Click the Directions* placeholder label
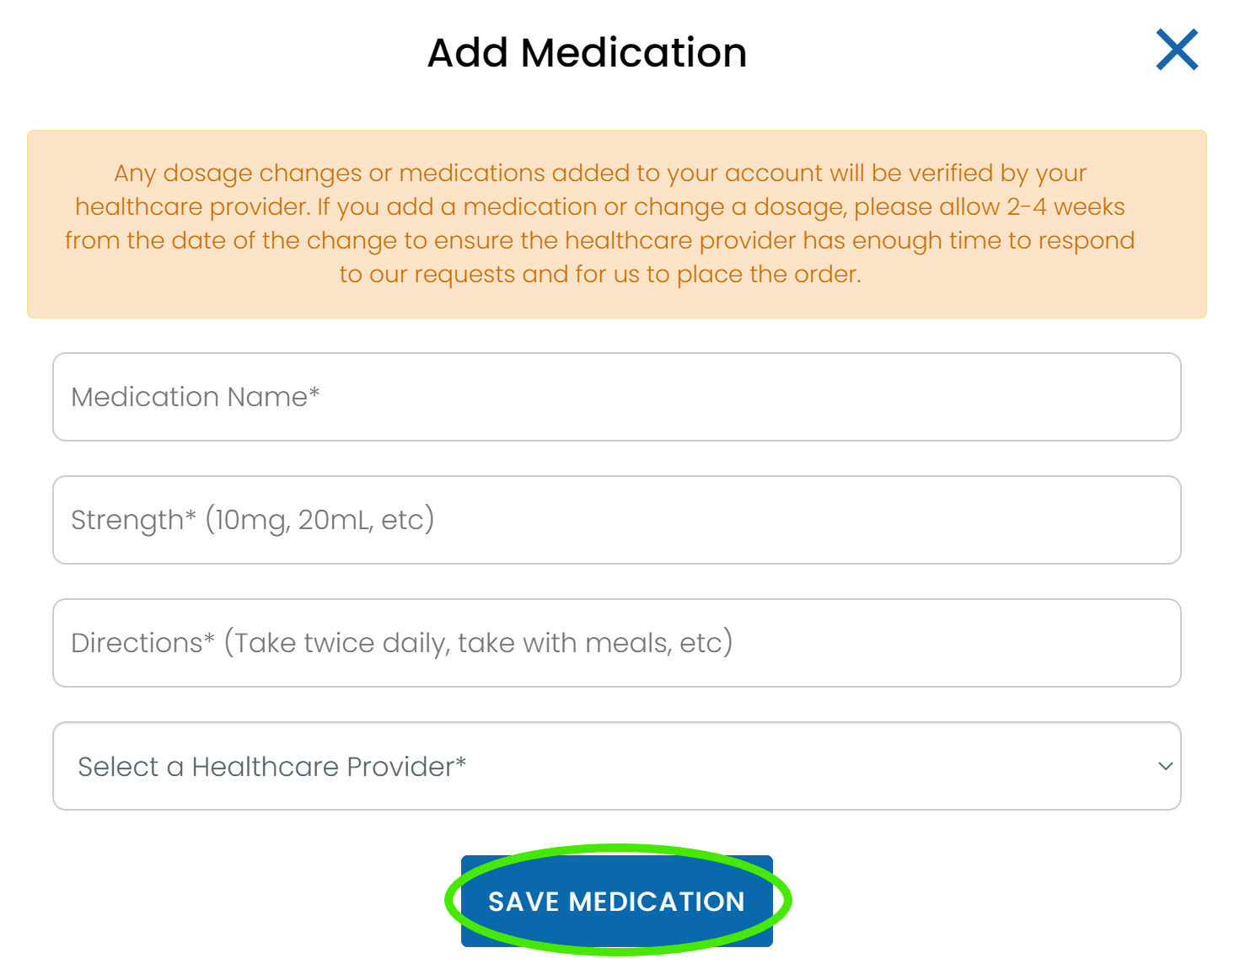The height and width of the screenshot is (969, 1235). [142, 643]
